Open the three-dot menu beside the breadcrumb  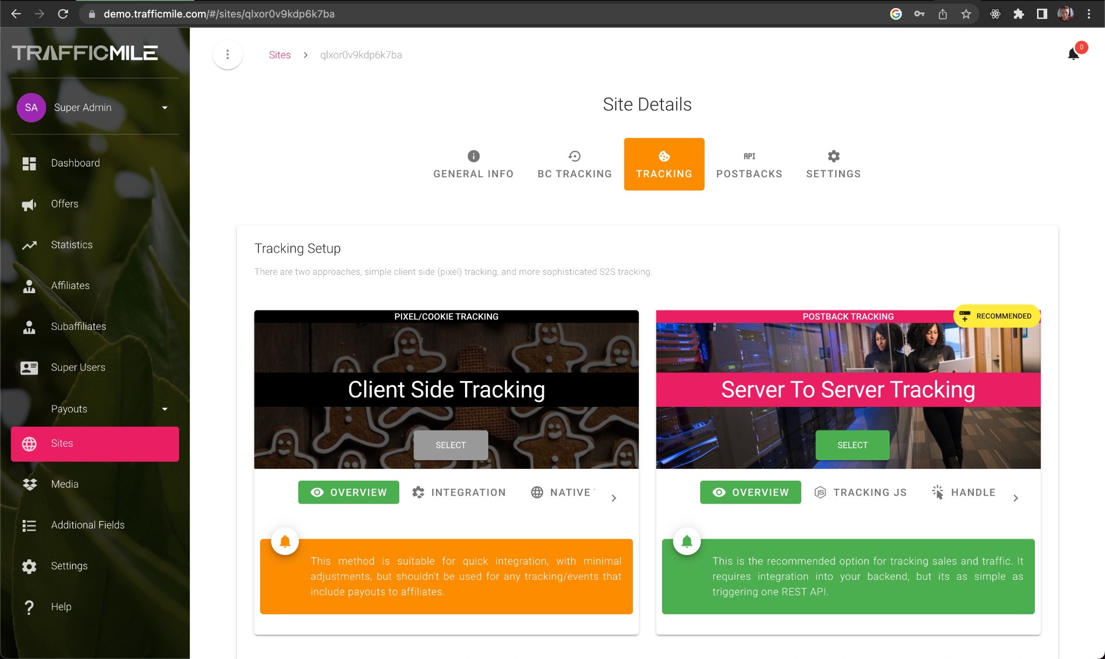227,54
